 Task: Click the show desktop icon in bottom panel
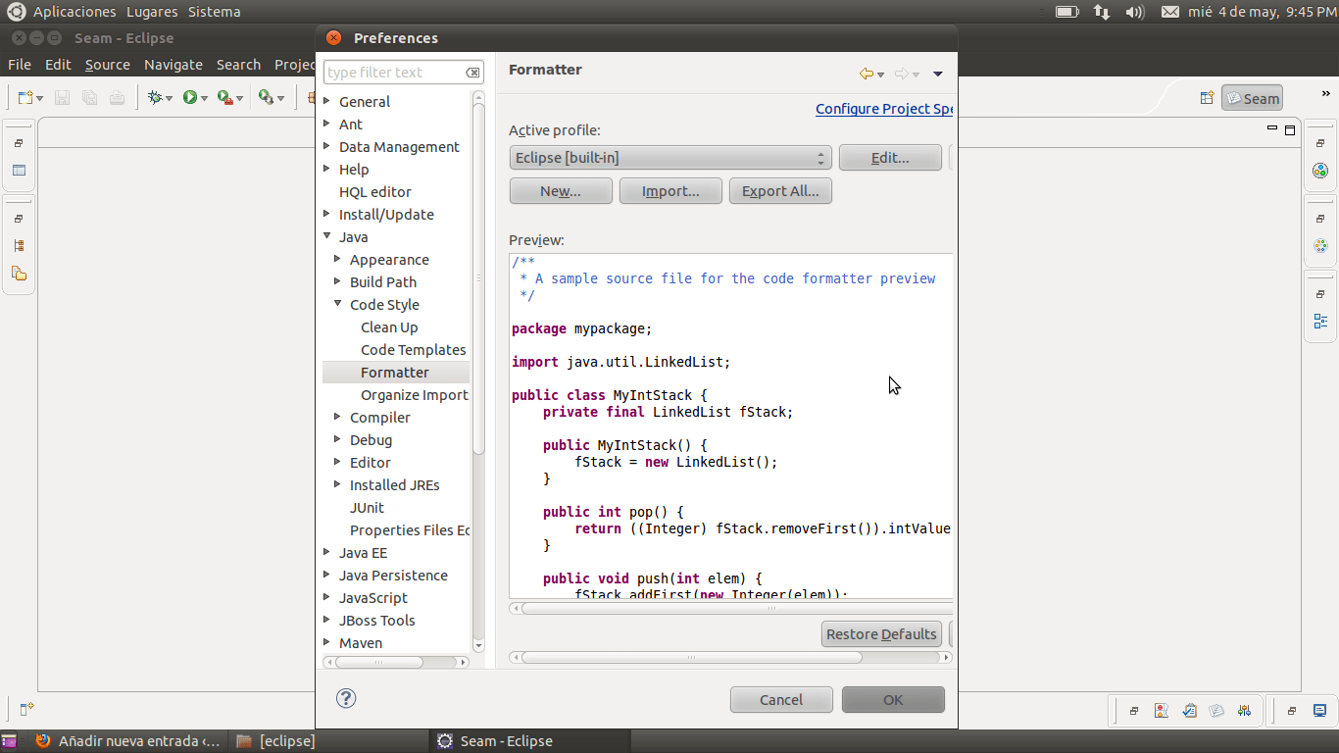(x=9, y=741)
